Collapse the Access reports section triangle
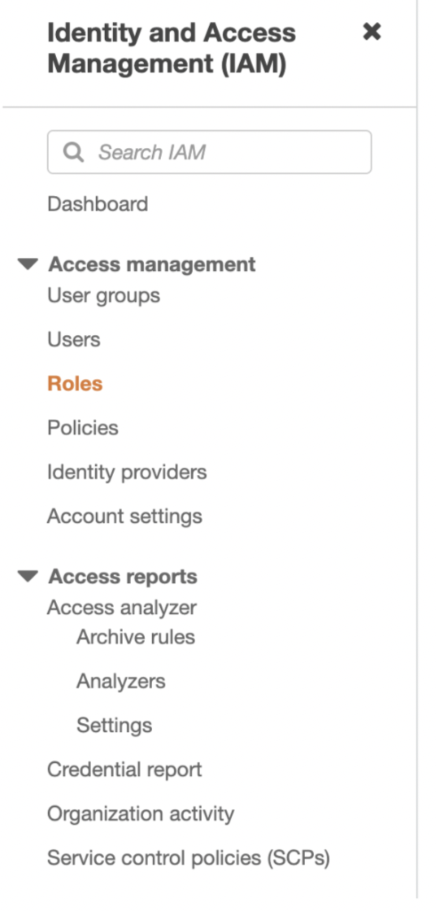 coord(28,577)
